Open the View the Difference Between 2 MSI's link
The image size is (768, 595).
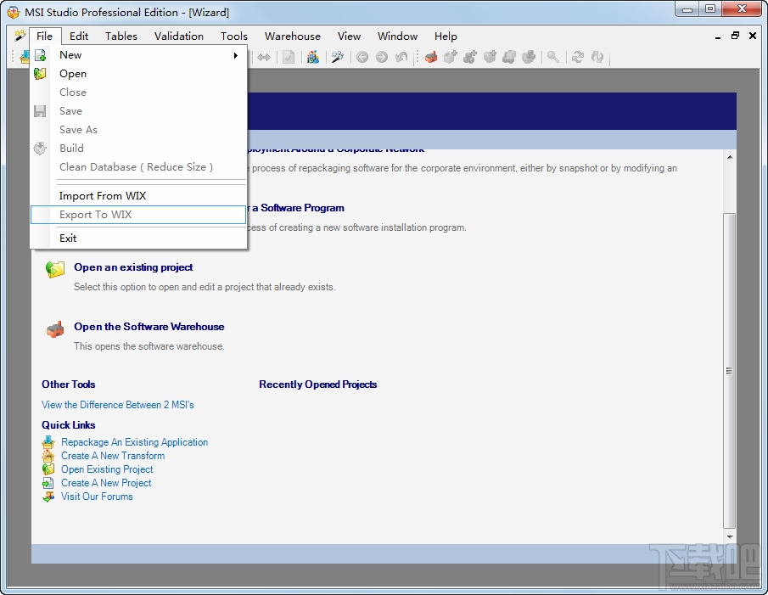point(117,405)
